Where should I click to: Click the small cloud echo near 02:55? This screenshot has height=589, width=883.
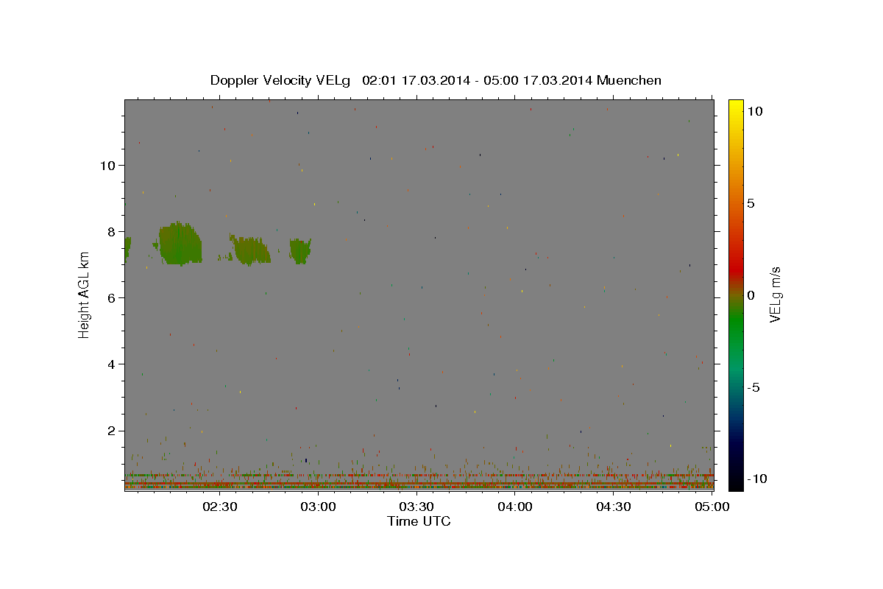tap(300, 251)
